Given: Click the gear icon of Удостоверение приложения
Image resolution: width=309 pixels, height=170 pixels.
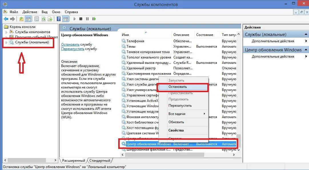Looking at the screenshot, I should (x=124, y=74).
